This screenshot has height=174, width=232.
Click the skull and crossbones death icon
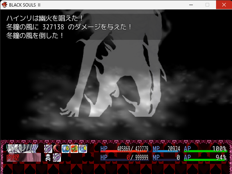pyautogui.click(x=48, y=157)
